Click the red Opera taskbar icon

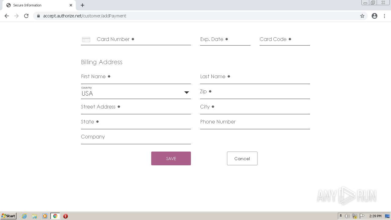coord(65,216)
